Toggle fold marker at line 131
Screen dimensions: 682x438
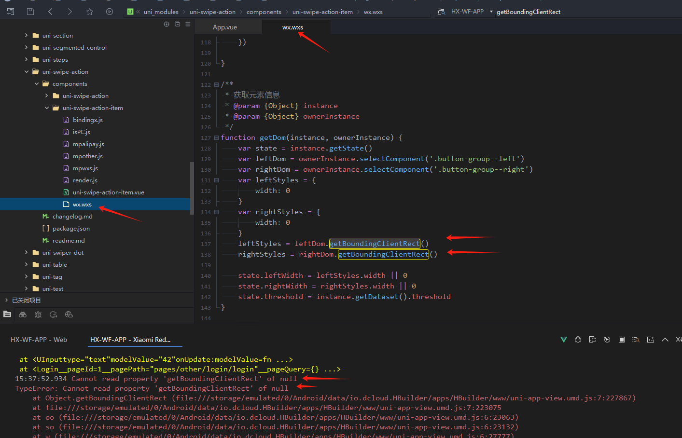pyautogui.click(x=216, y=180)
